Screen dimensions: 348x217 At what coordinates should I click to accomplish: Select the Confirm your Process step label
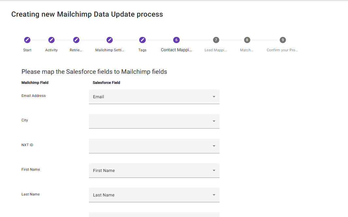pos(282,50)
